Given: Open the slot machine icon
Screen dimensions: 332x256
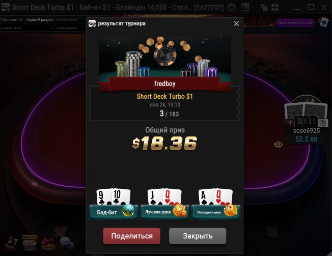Looking at the screenshot, I should pyautogui.click(x=30, y=242).
